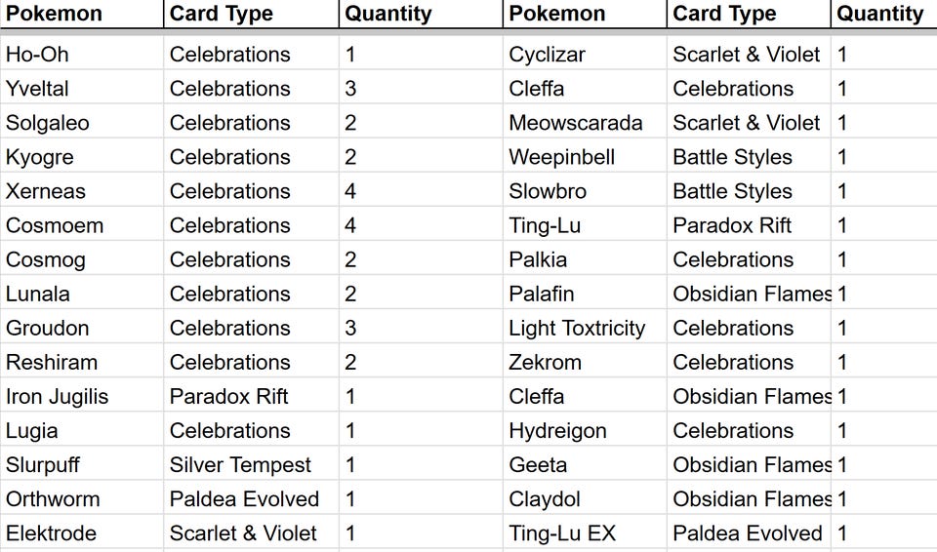Select the Slurpuff cell
The width and height of the screenshot is (937, 552).
(45, 465)
